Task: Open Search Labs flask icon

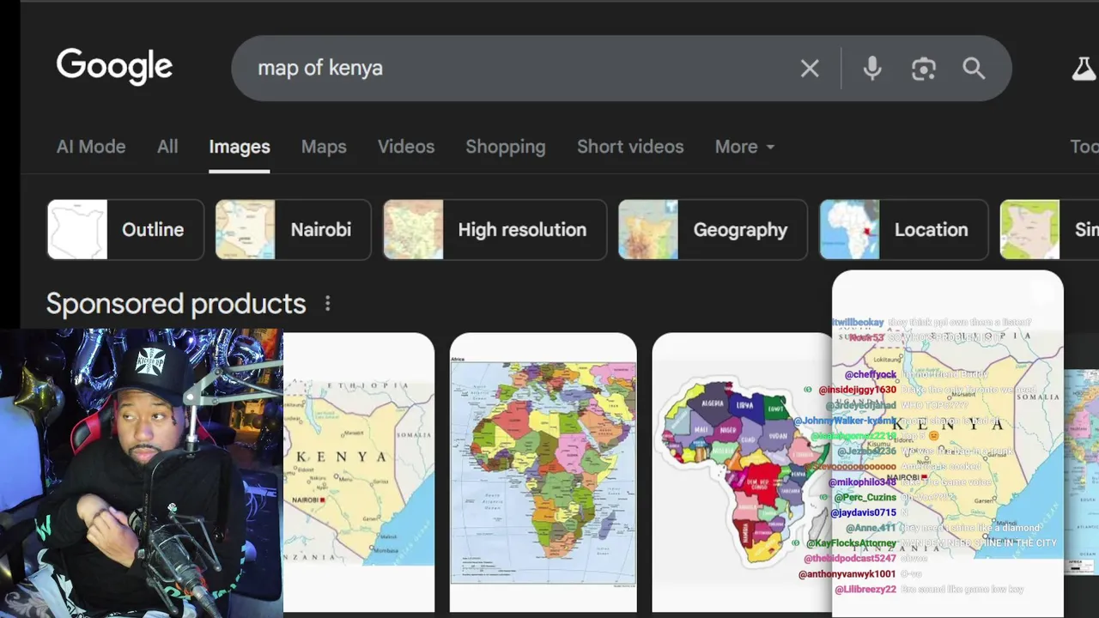Action: (1084, 69)
